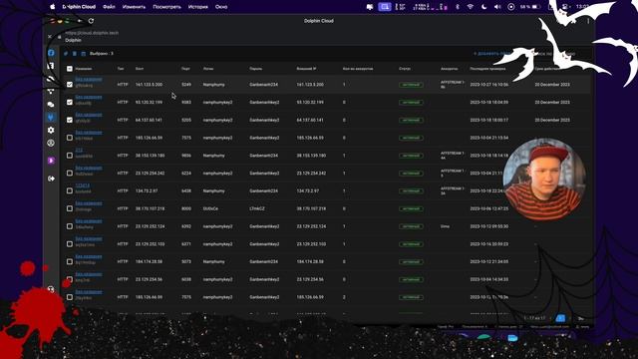Open the Окно menu
The height and width of the screenshot is (359, 638).
click(x=221, y=7)
